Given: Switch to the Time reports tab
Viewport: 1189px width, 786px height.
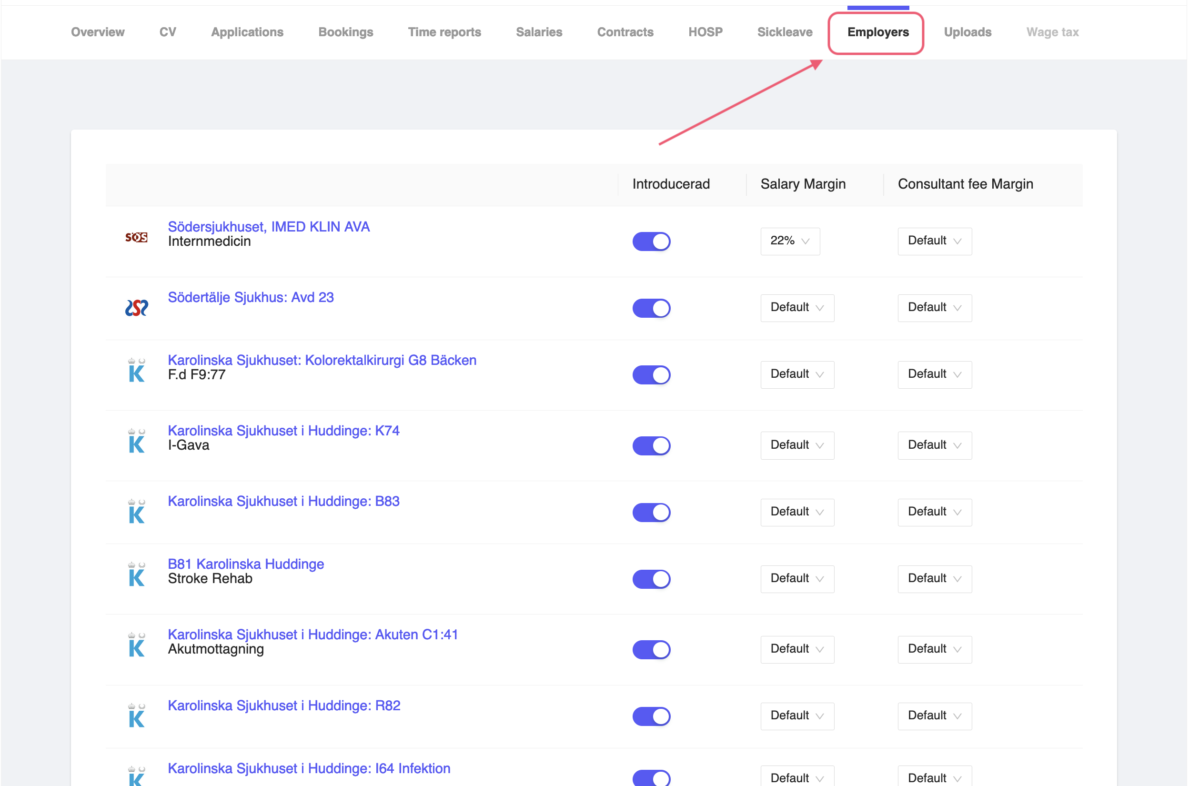Looking at the screenshot, I should click(444, 31).
